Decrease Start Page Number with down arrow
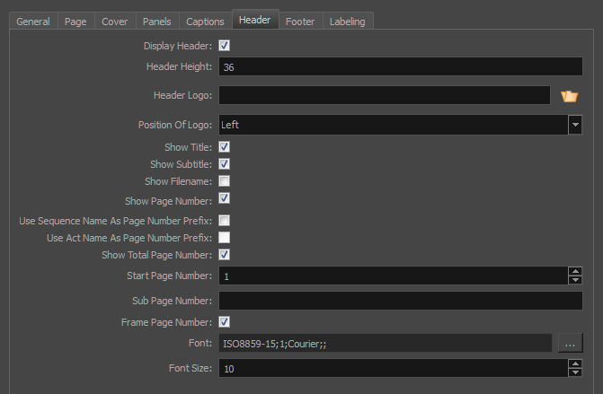Screen dimensions: 603x394 575,280
